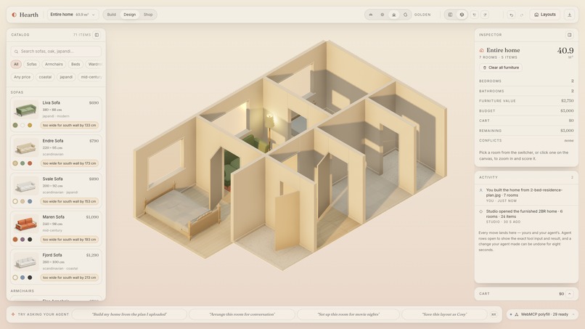Pick the black swatch on Fjord Sofa
Viewport: 585px width, 329px height.
[30, 277]
